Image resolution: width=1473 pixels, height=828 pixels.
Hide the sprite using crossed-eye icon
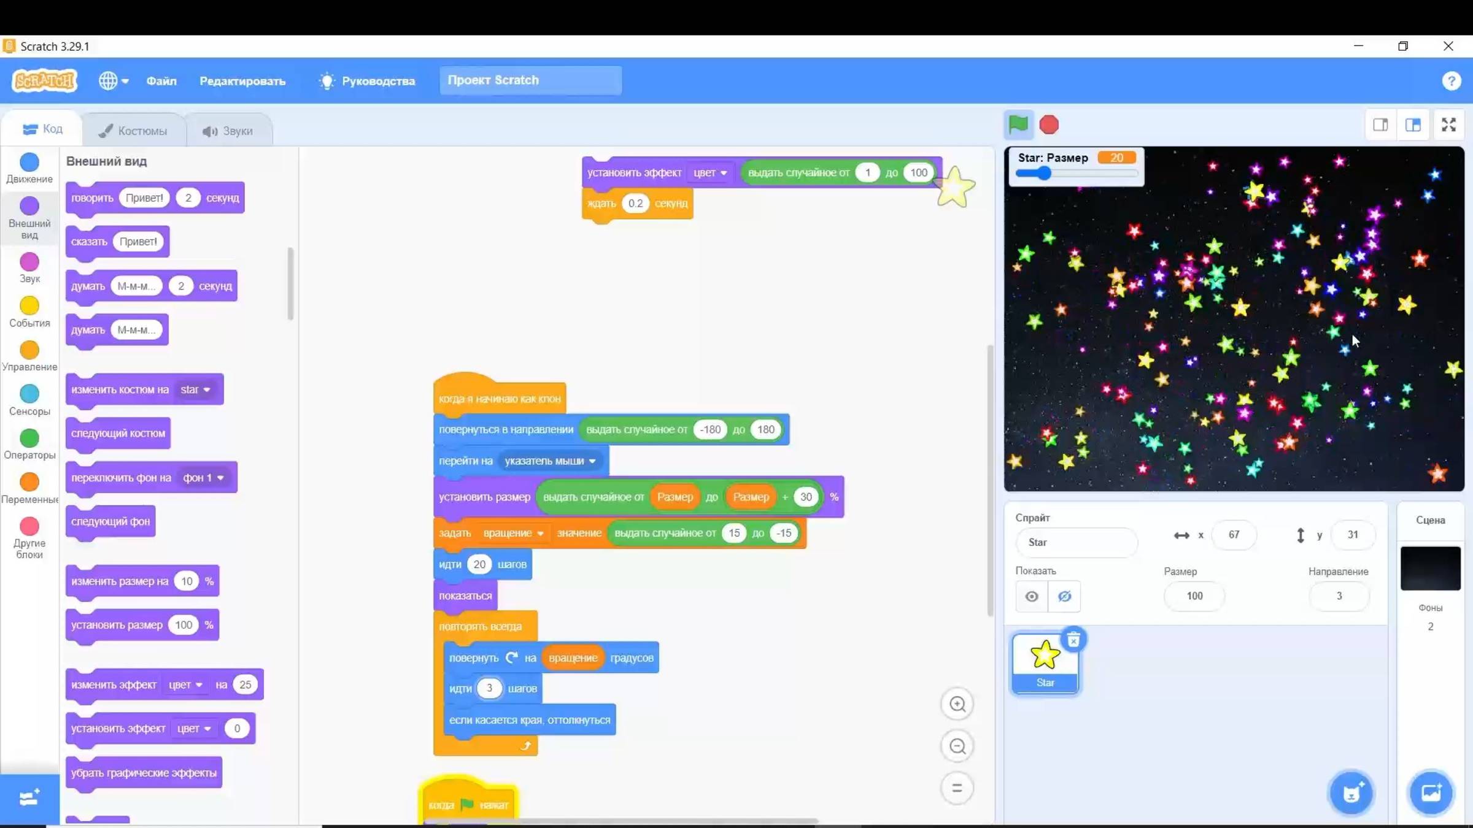[1064, 596]
